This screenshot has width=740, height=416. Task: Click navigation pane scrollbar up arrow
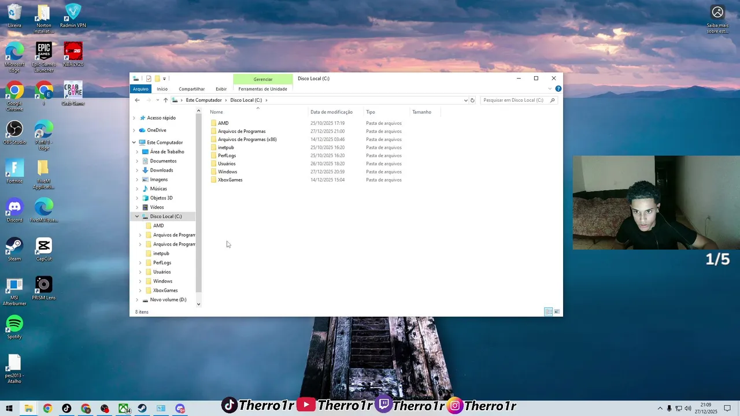[x=199, y=111]
